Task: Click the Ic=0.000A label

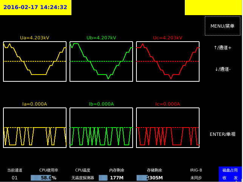Action: [x=168, y=104]
